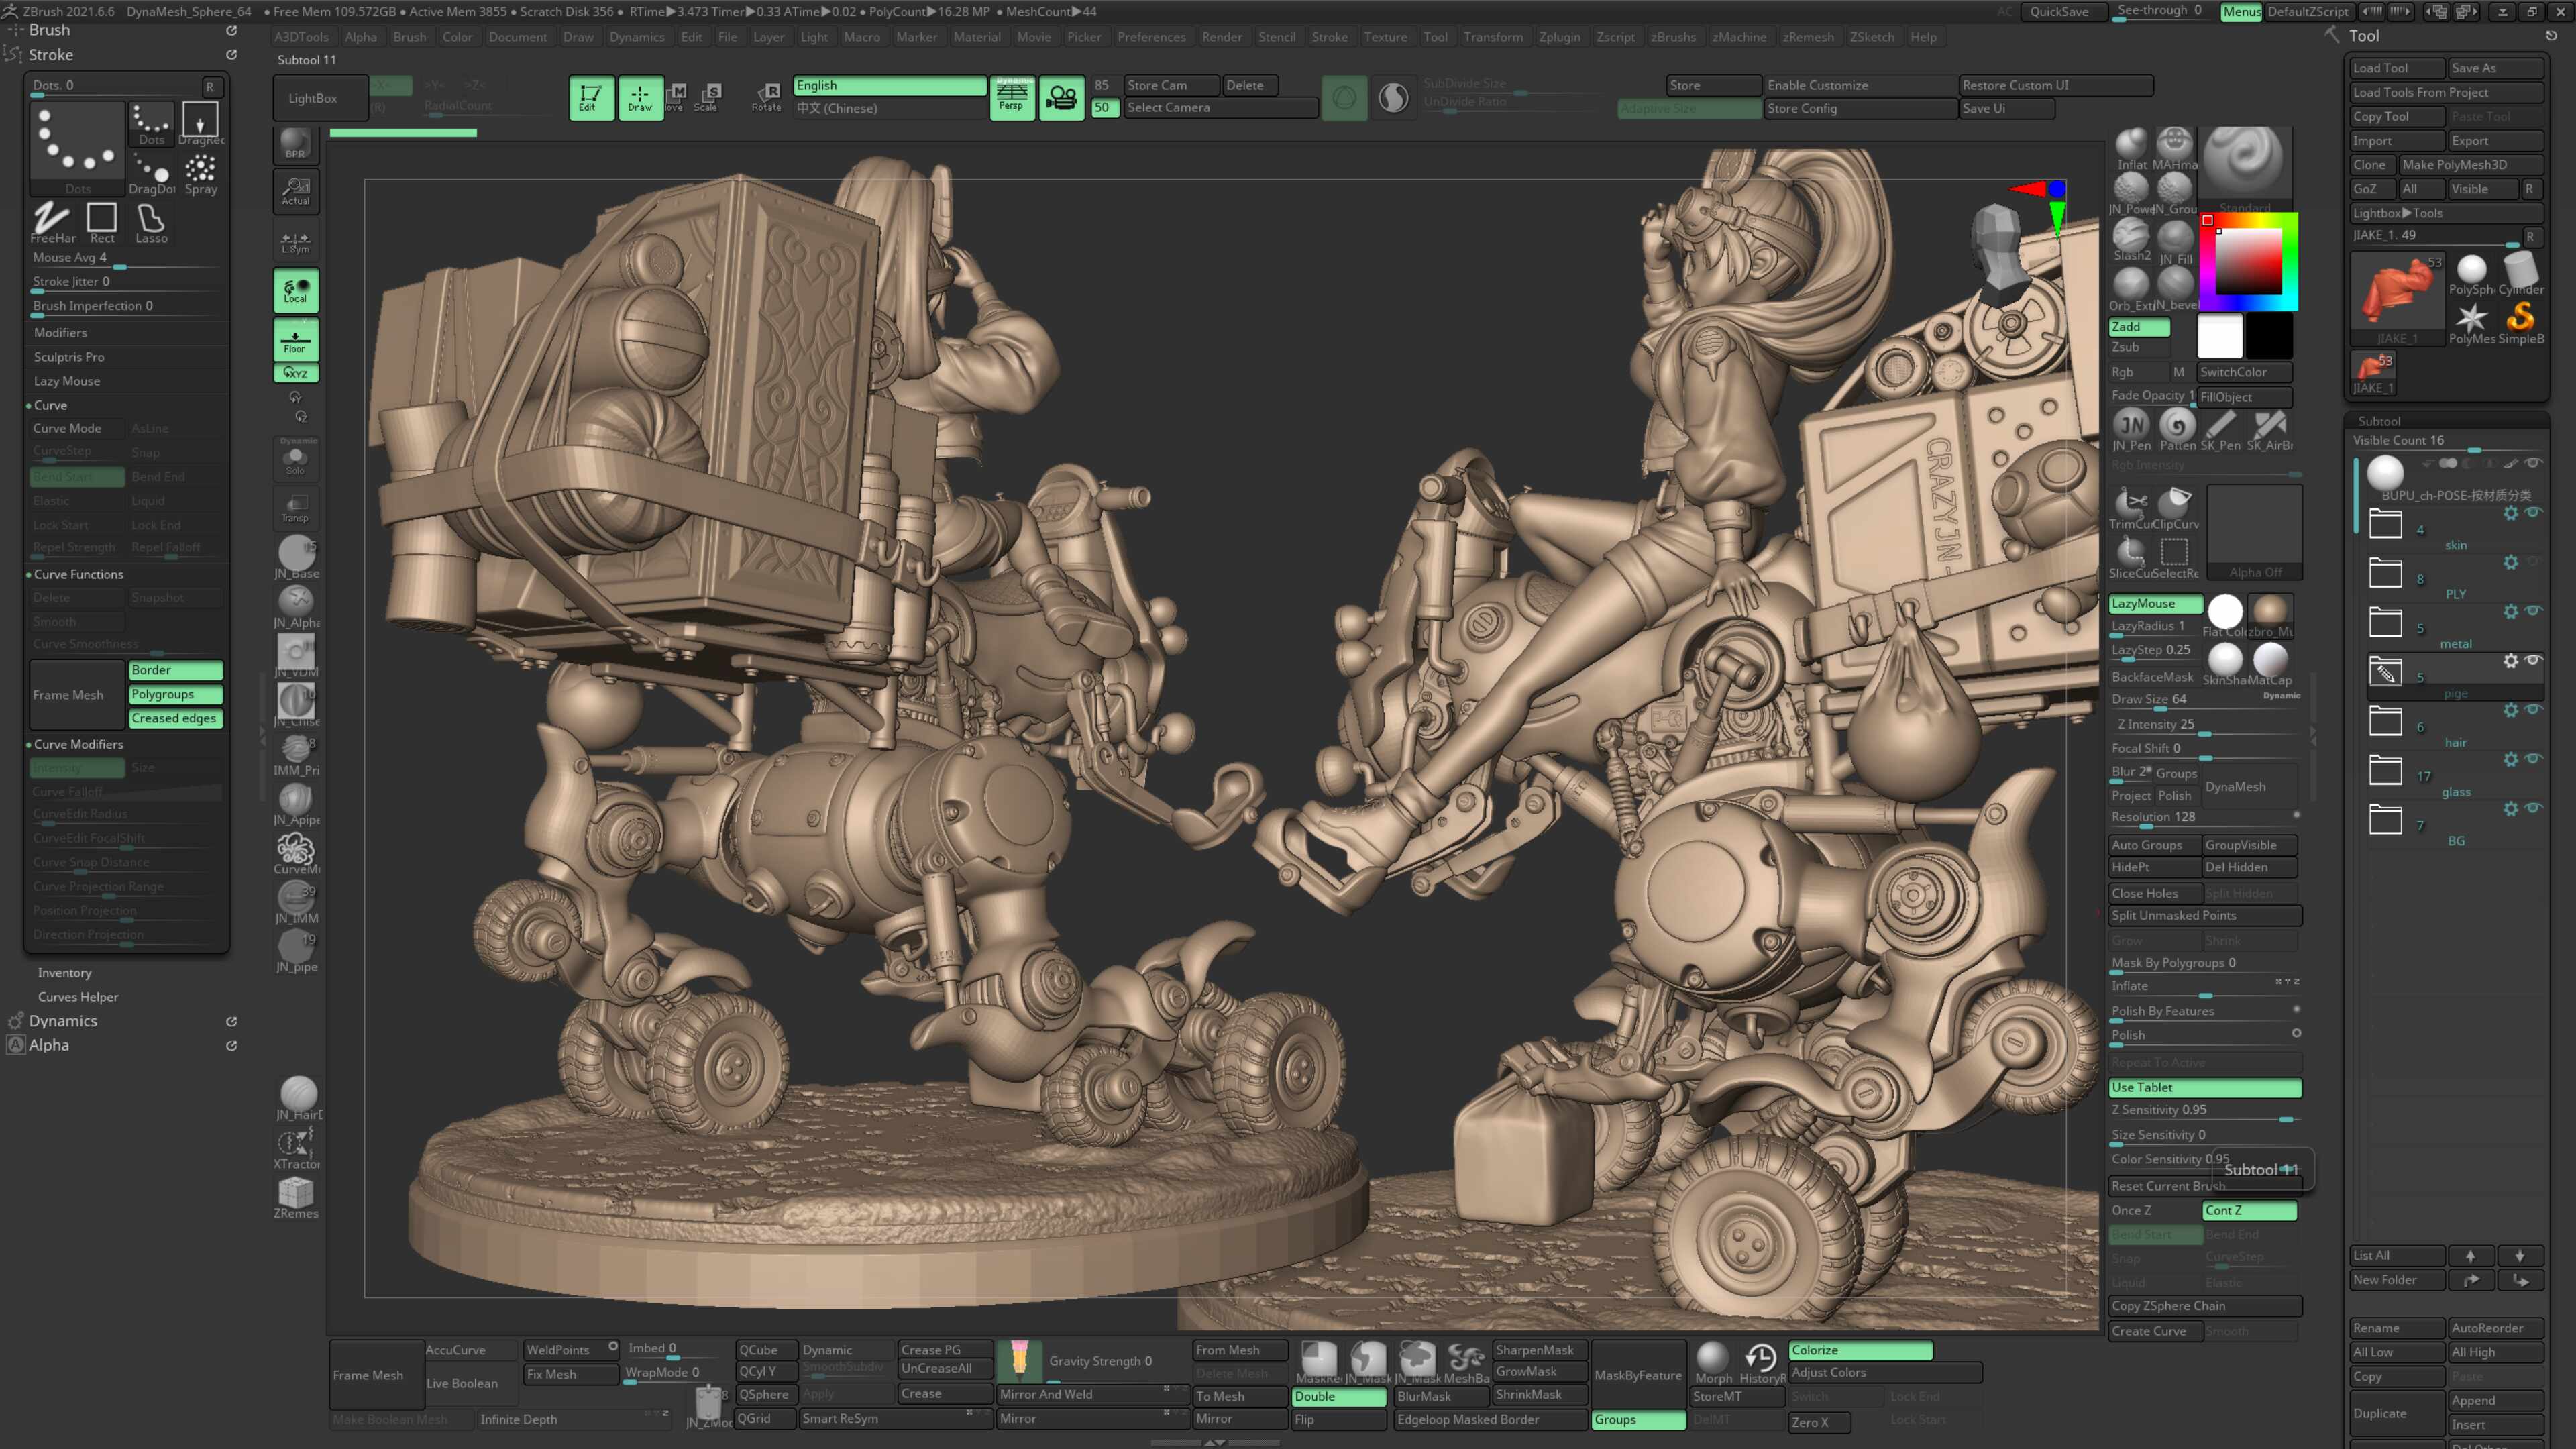Select the Rect stroke type
The width and height of the screenshot is (2576, 1449).
pos(102,222)
